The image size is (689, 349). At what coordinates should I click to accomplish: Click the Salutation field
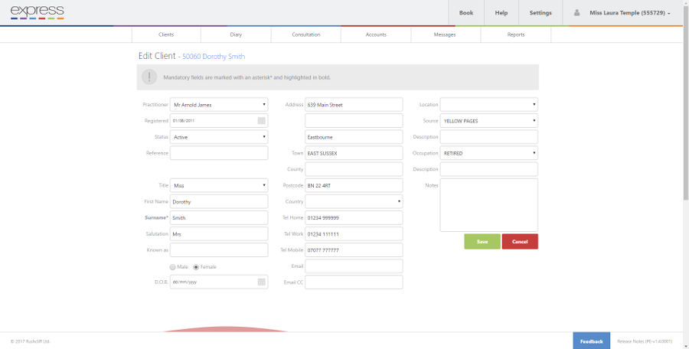click(219, 234)
